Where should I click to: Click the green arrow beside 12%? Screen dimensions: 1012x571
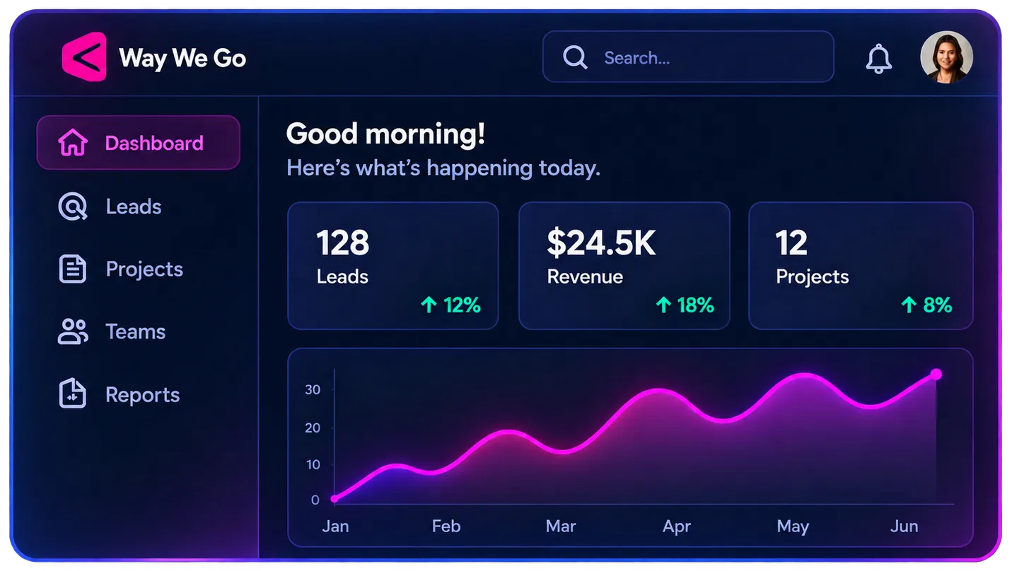[x=429, y=305]
